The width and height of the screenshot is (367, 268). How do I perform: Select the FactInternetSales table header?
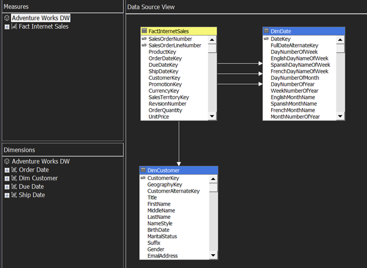coord(179,31)
